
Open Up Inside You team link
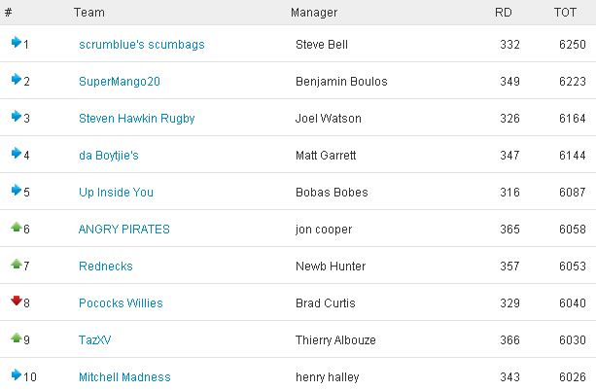coord(117,193)
